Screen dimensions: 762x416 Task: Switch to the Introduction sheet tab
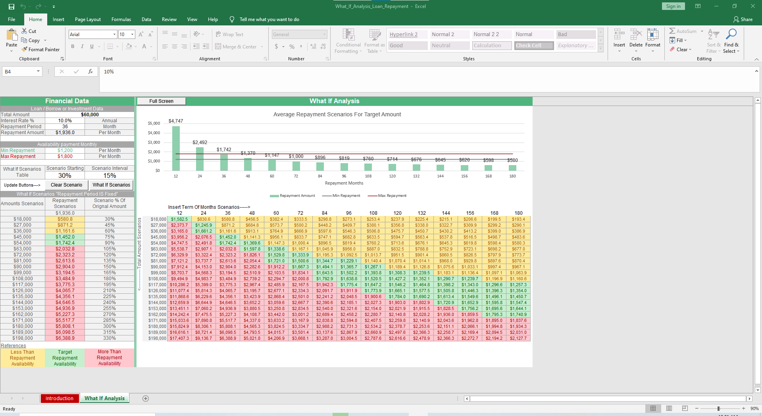[x=59, y=398]
